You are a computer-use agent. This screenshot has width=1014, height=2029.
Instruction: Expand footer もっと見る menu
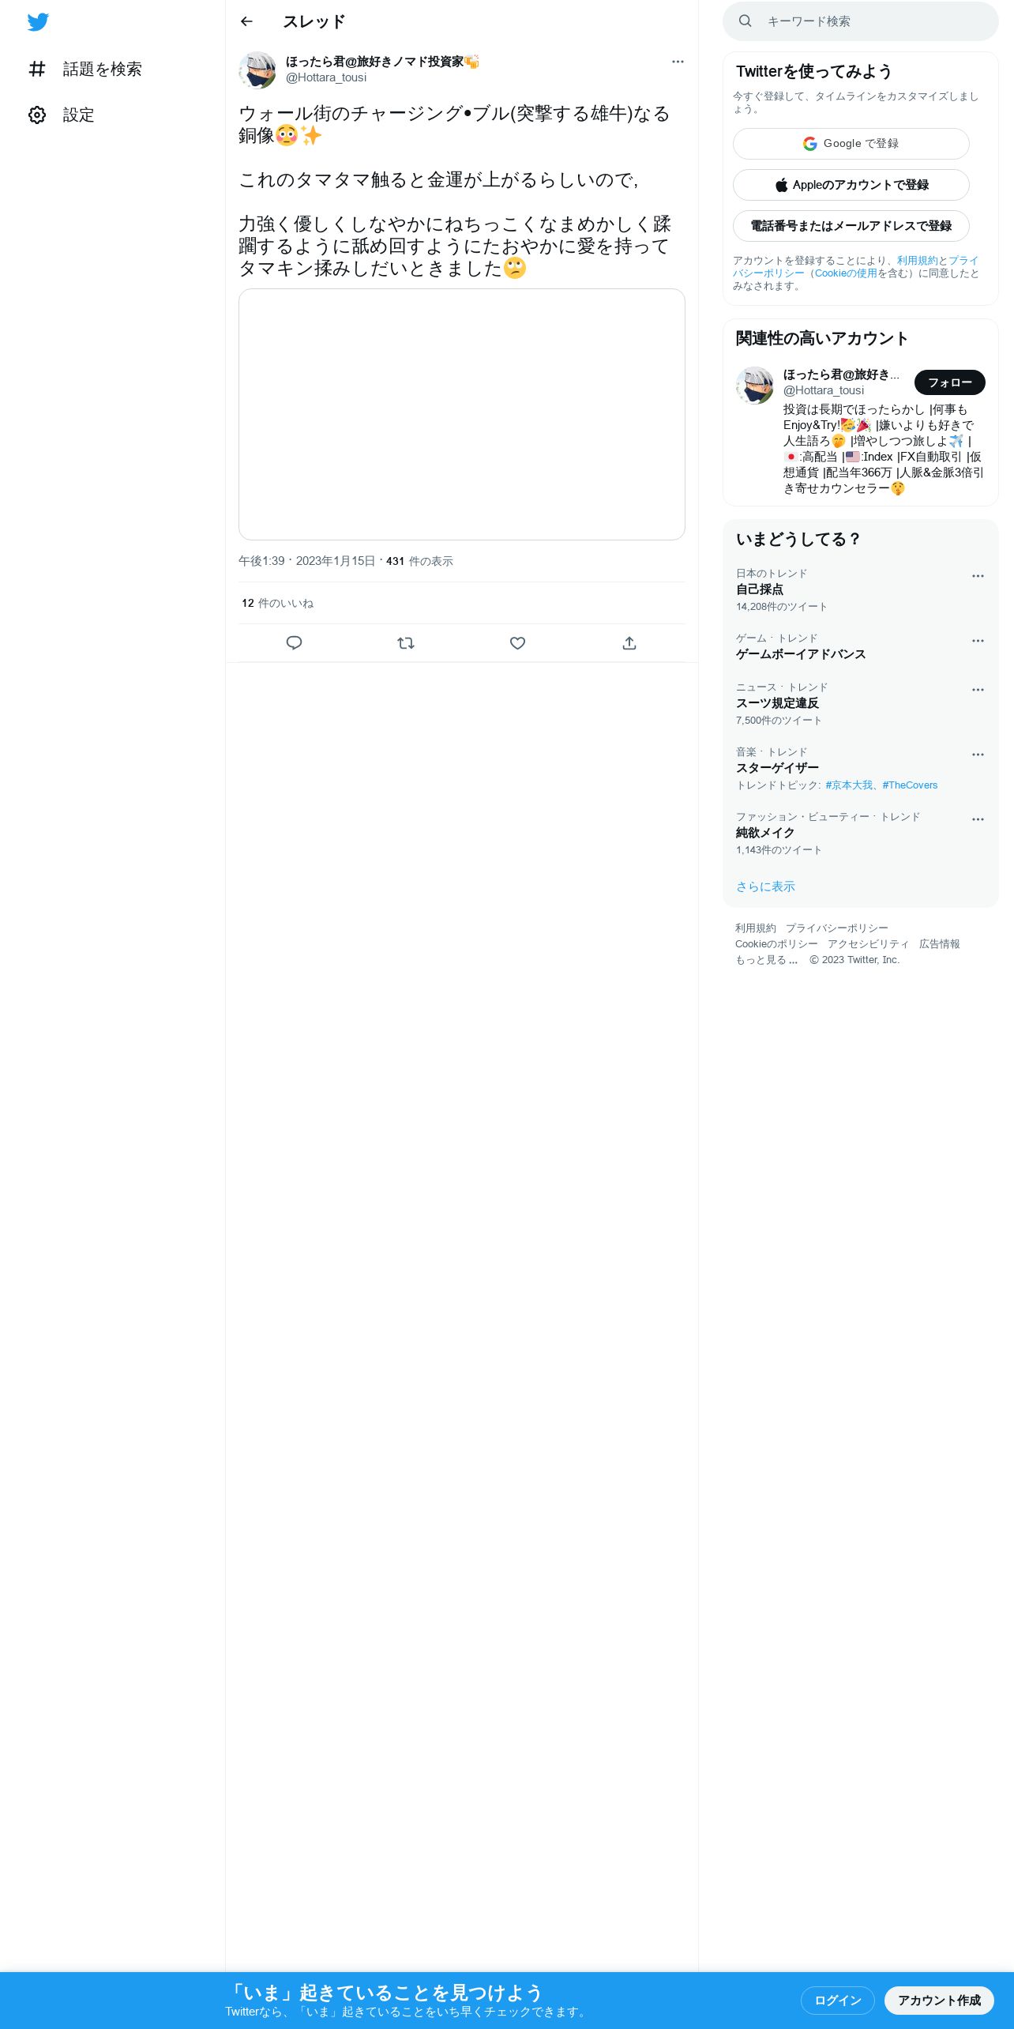click(767, 960)
